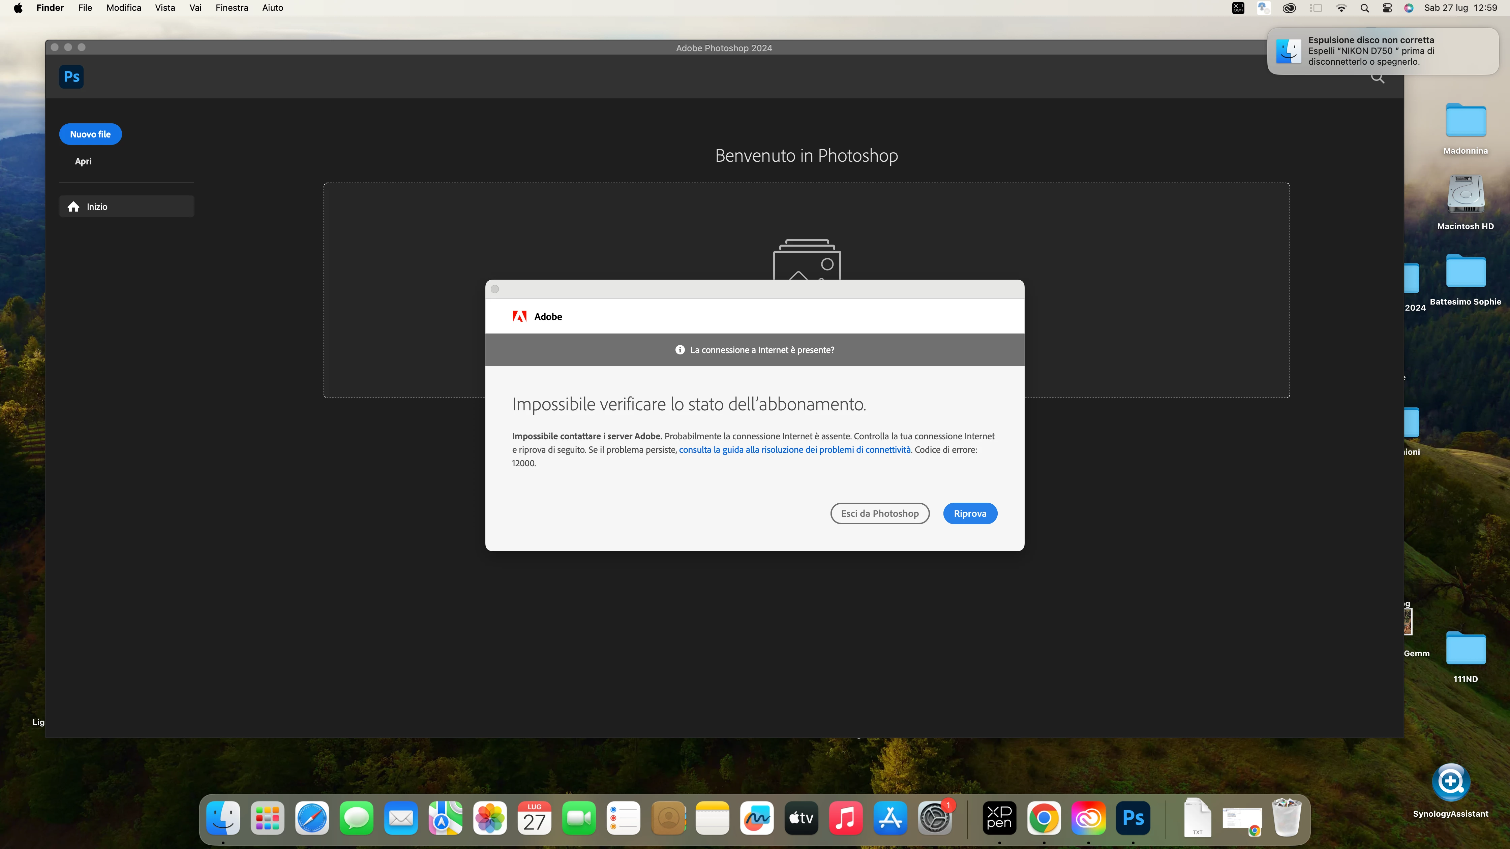Open Control Center in the menu bar

1387,8
